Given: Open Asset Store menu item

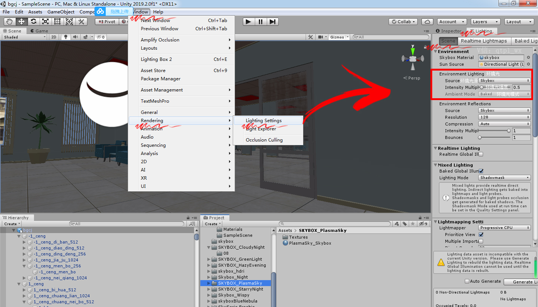Looking at the screenshot, I should [x=181, y=71].
